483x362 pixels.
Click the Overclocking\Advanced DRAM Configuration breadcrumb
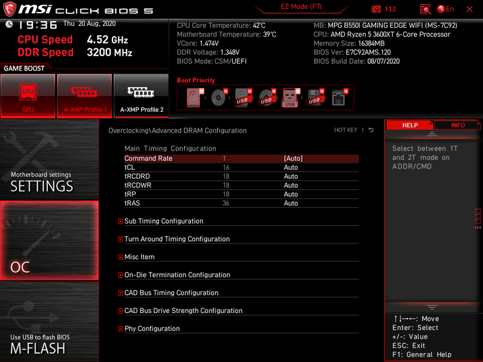coord(178,131)
